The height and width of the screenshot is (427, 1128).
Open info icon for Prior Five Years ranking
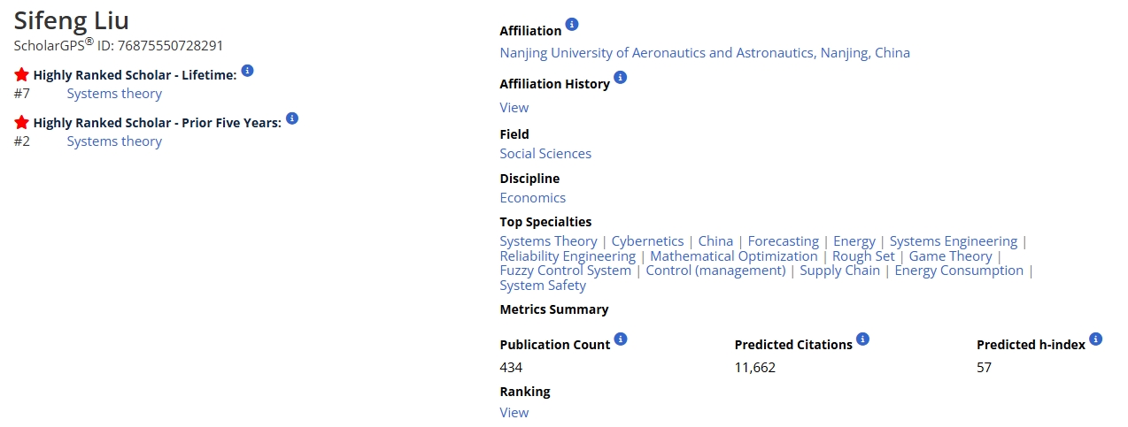pyautogui.click(x=292, y=118)
